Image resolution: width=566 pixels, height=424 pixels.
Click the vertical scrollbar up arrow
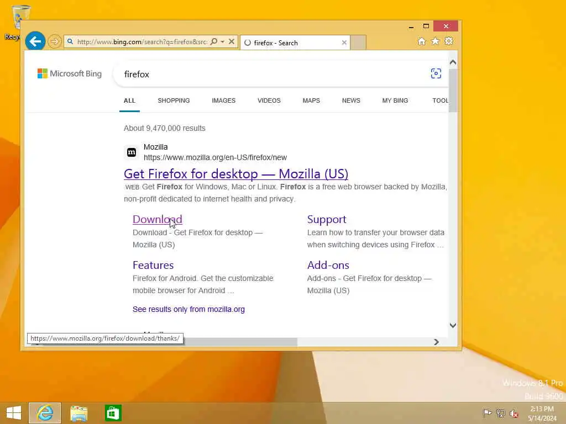[453, 62]
